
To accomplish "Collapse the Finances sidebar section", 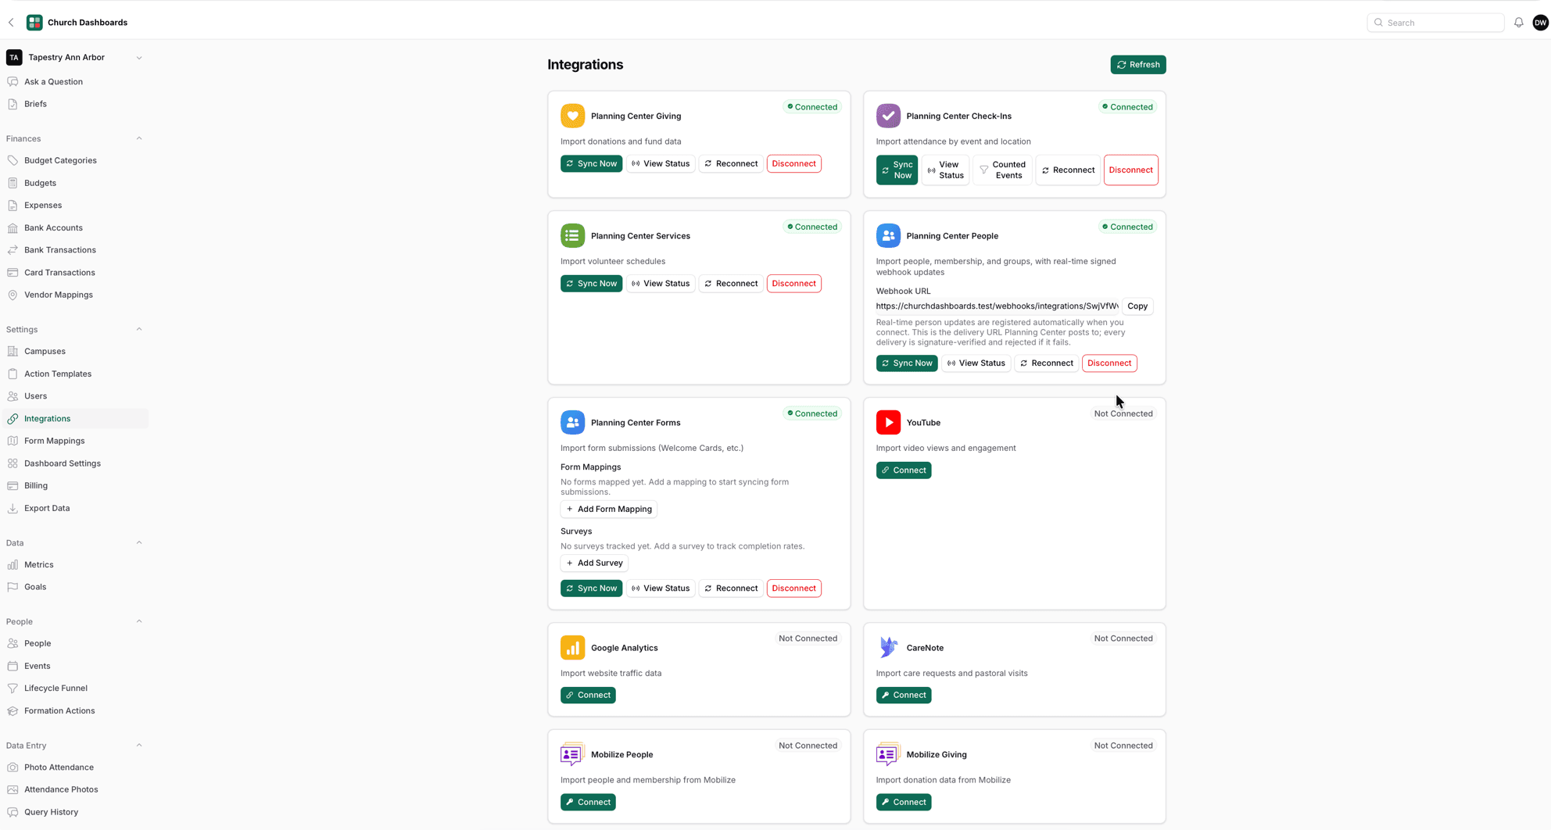I will pyautogui.click(x=139, y=138).
